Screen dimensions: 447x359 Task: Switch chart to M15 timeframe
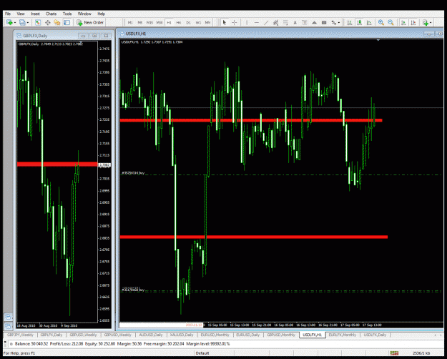[149, 22]
